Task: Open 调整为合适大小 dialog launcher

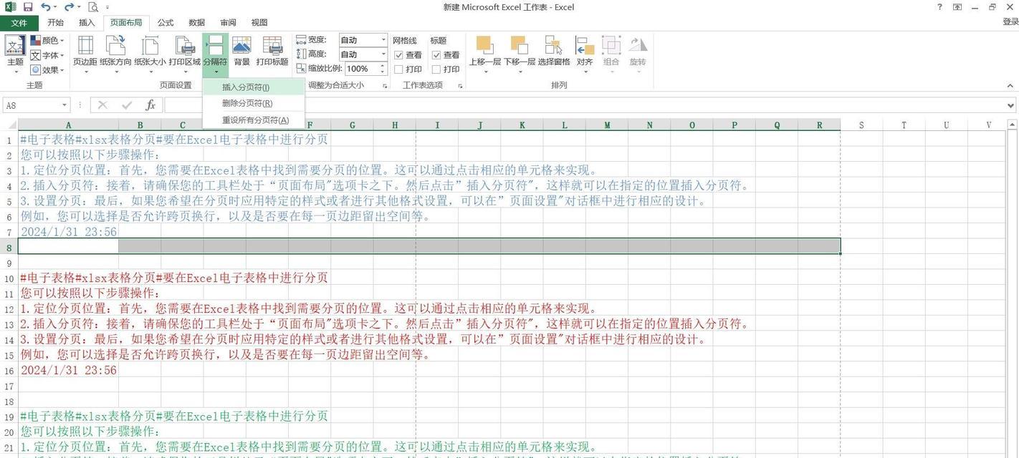Action: (385, 86)
